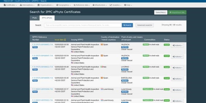Click BARCELONA point of entry text
Image resolution: width=206 pixels, height=103 pixels.
tap(126, 78)
